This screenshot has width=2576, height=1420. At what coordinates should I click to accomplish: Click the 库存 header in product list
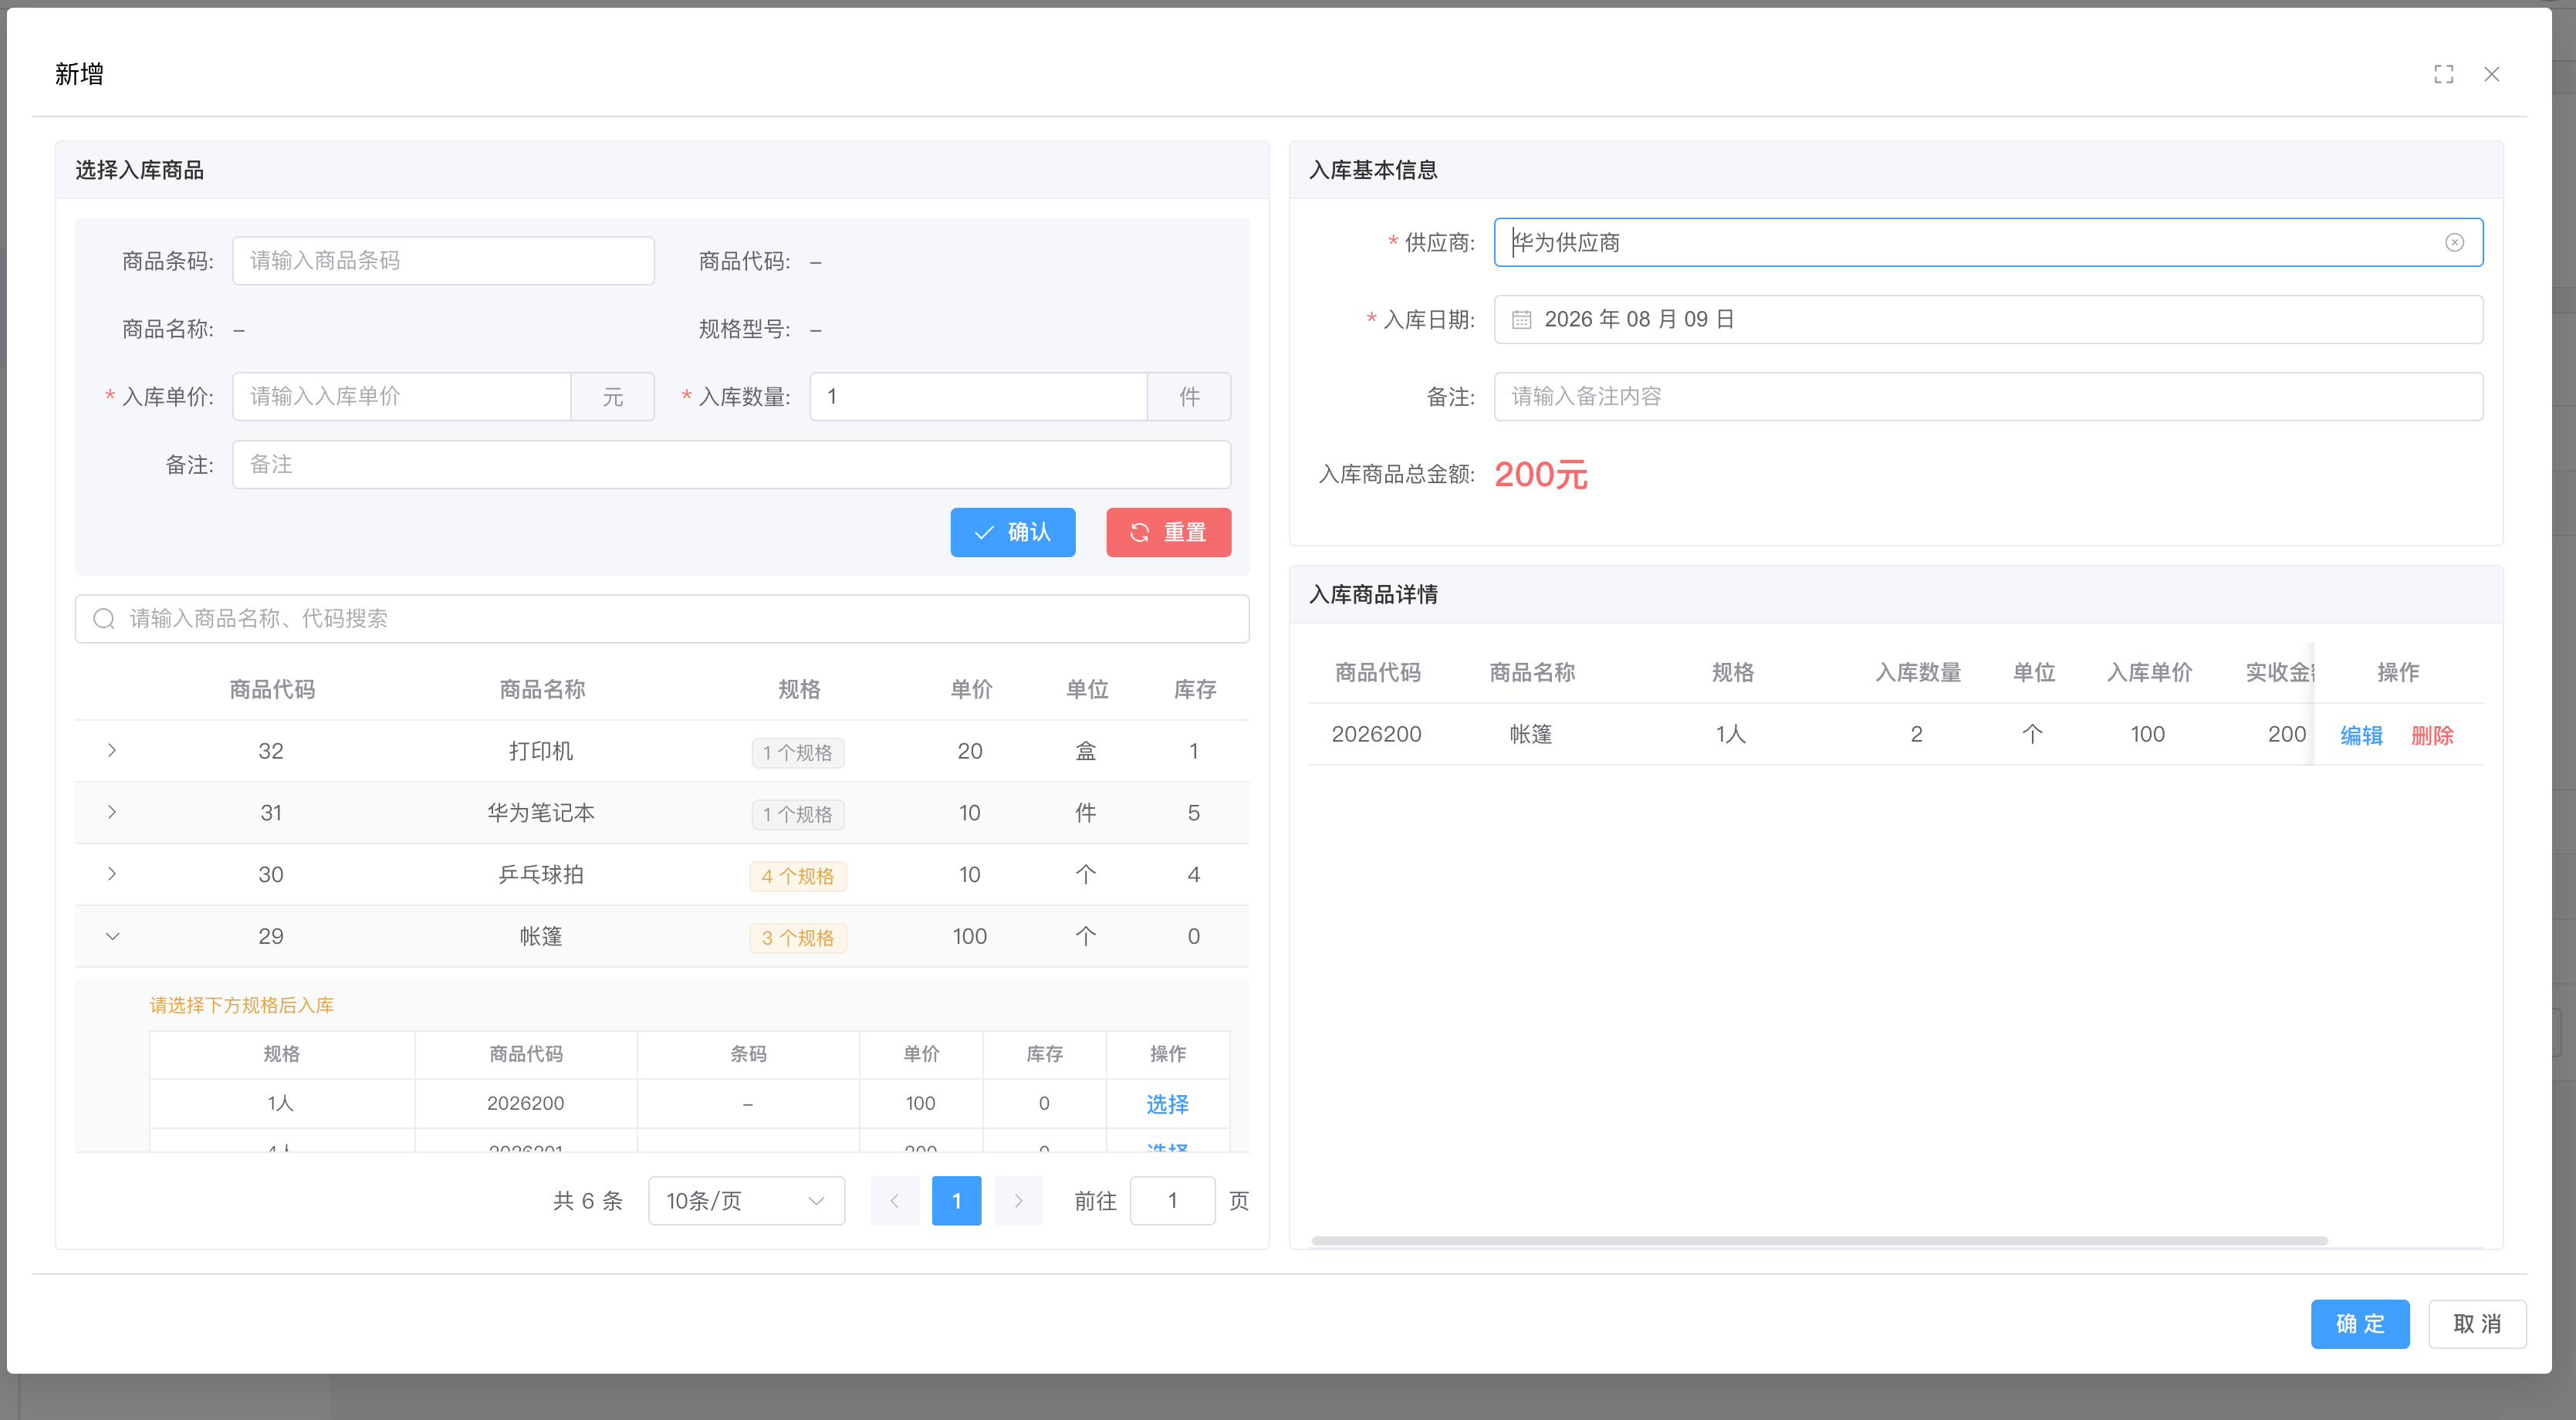[x=1194, y=690]
